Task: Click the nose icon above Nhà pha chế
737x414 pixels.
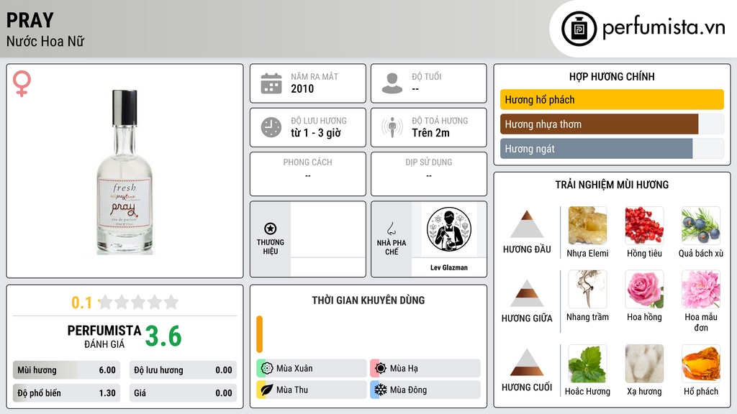Action: (391, 229)
